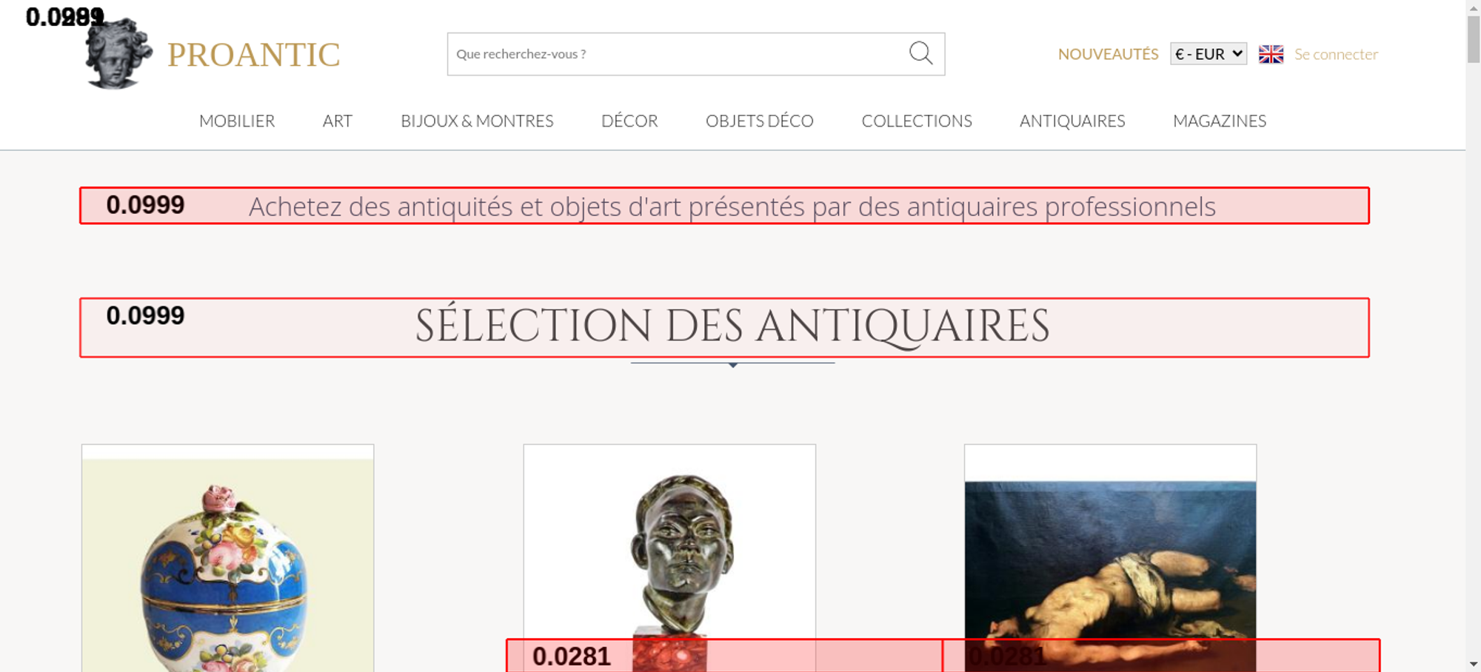Click the magnifying glass search icon
The height and width of the screenshot is (672, 1481).
(920, 53)
